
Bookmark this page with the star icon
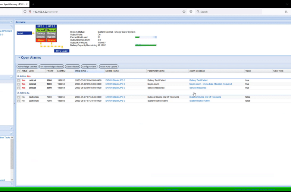pyautogui.click(x=184, y=12)
